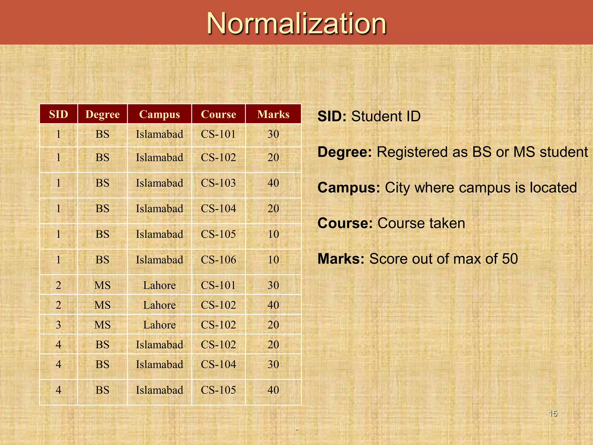Click the slide number 15

(553, 413)
